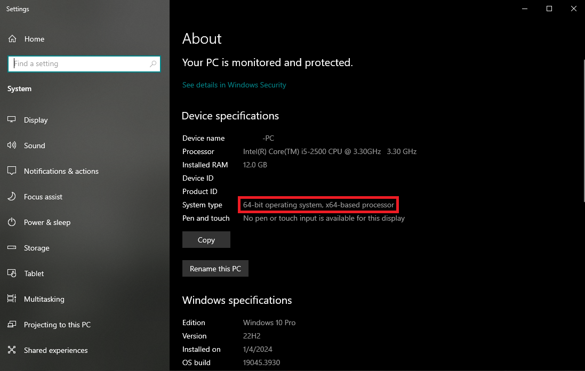Click the Notifications & actions icon
This screenshot has height=371, width=585.
coord(12,171)
